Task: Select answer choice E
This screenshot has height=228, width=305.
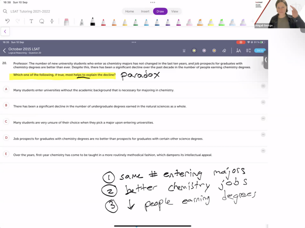Action: [6, 154]
